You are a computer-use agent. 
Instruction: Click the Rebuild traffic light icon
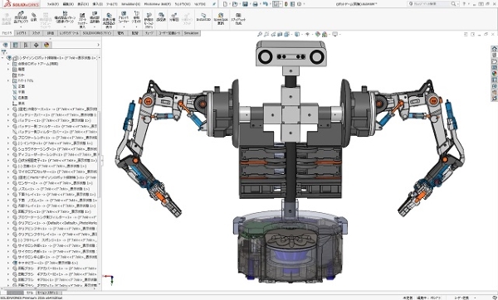286,4
